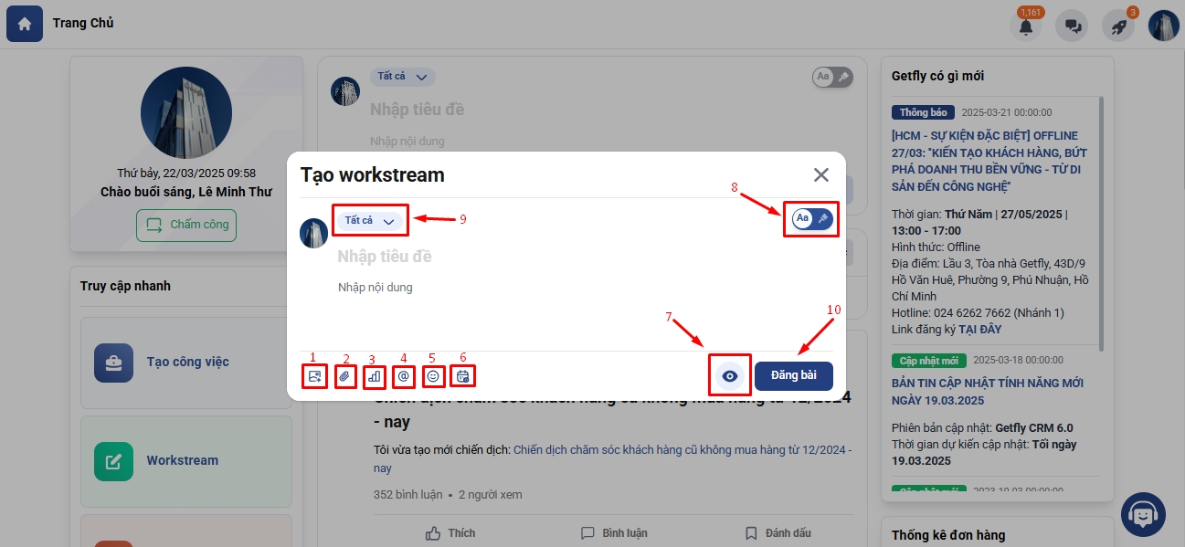Image resolution: width=1185 pixels, height=547 pixels.
Task: Add a poll using bar chart icon
Action: (x=374, y=375)
